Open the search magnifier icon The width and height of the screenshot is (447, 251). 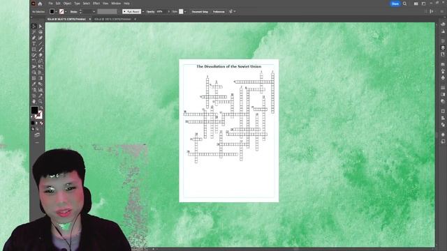(x=404, y=3)
